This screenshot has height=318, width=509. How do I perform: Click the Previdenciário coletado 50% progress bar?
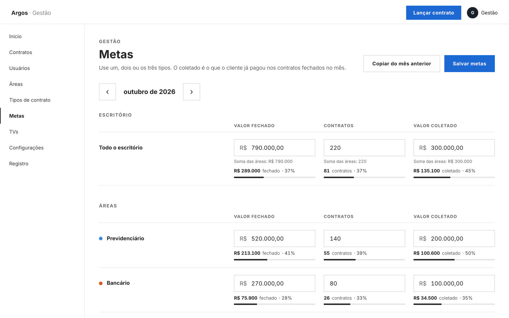pyautogui.click(x=454, y=260)
